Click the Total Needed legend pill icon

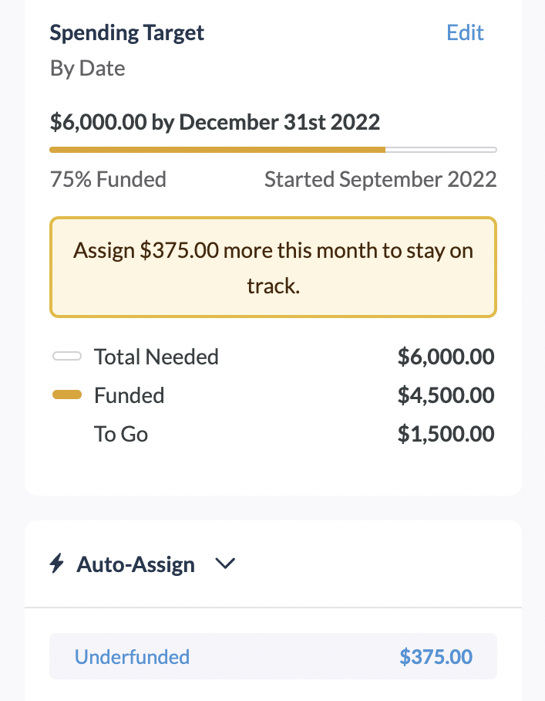click(67, 357)
